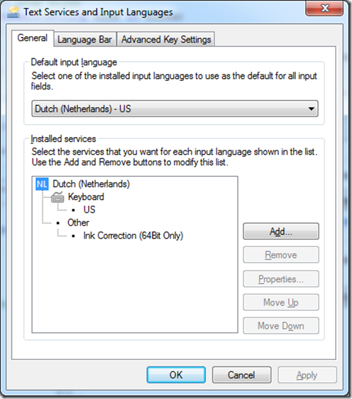The width and height of the screenshot is (352, 399).
Task: Click the Properties... button
Action: (x=281, y=279)
